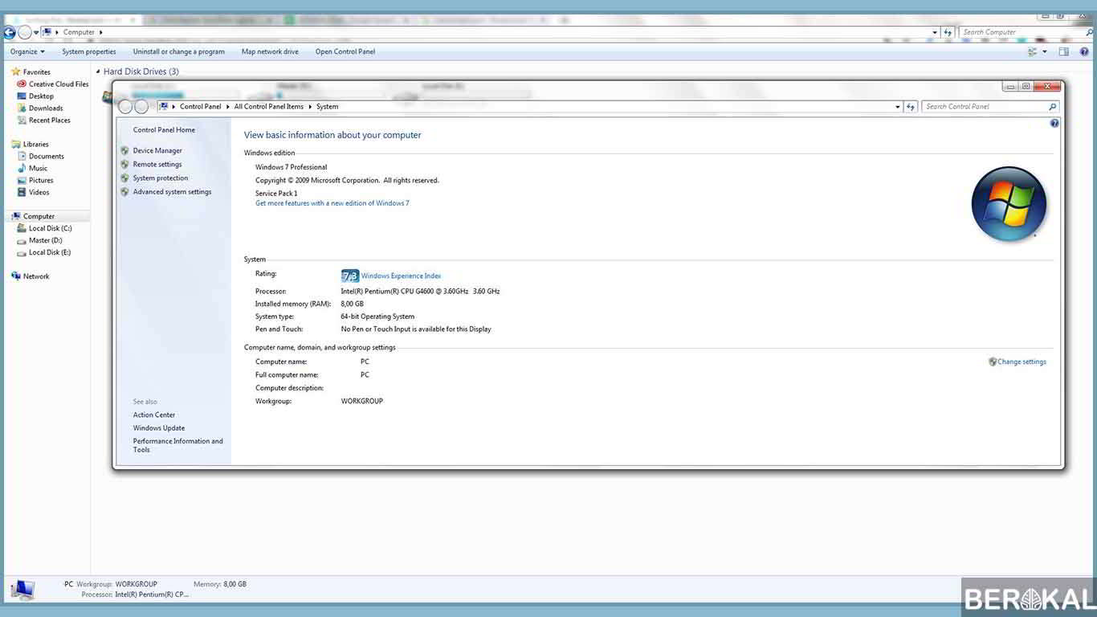1097x617 pixels.
Task: Click Map network drive in the toolbar
Action: [x=270, y=51]
